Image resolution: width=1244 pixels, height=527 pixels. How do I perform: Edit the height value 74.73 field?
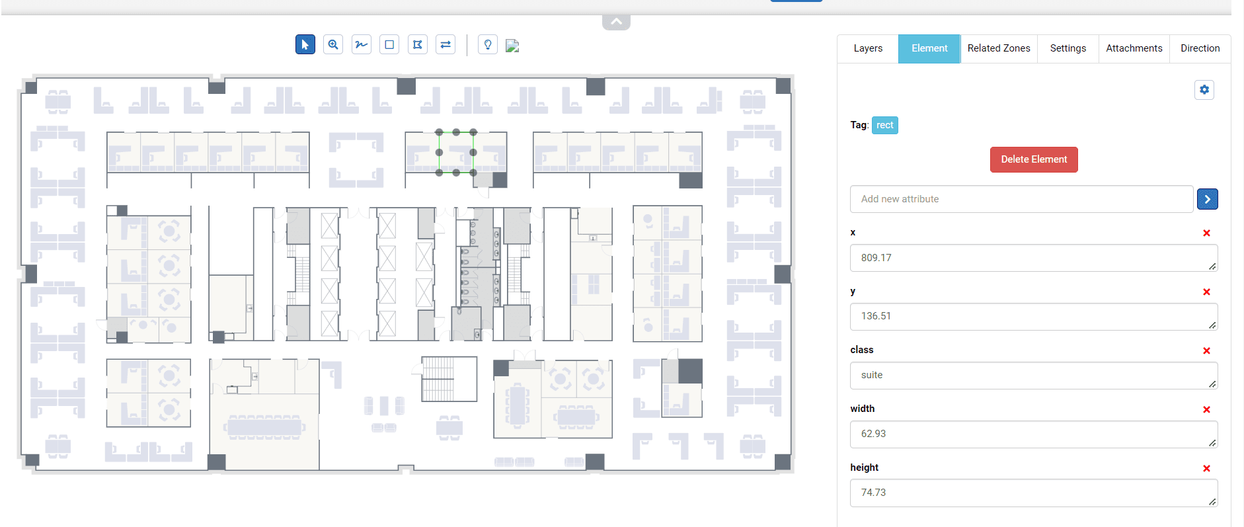tap(1034, 493)
